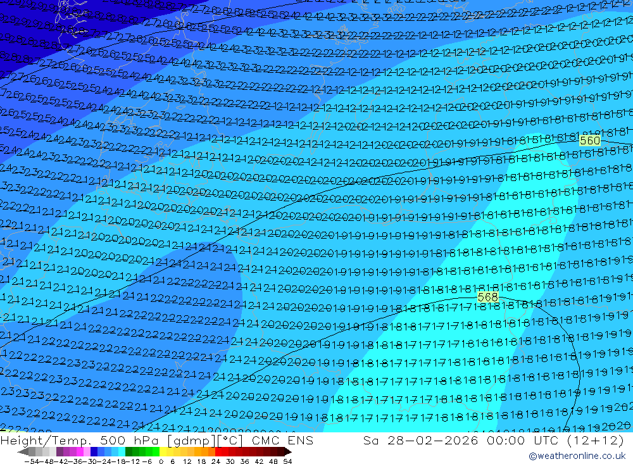Click the dark maroon right arrow end of the legend

pos(288,452)
